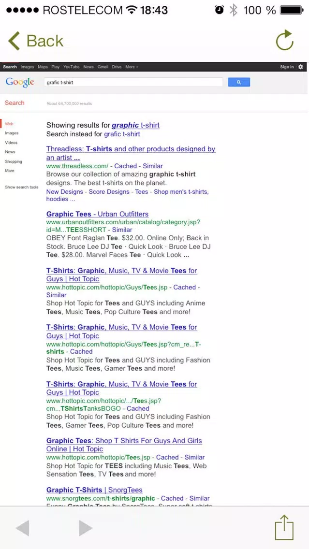Click the www.threadless.com/ green URL

tap(77, 166)
